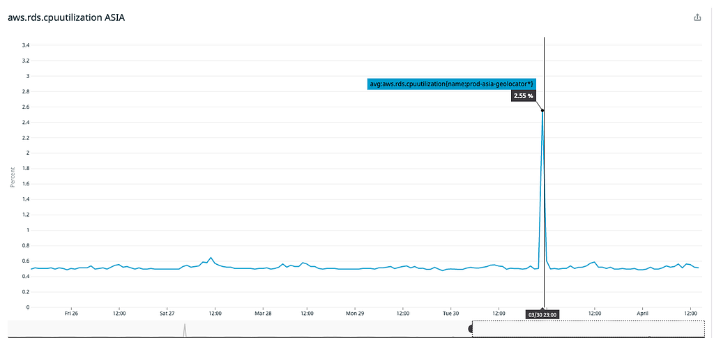714x338 pixels.
Task: Click the 1.6 y-axis tick label
Action: tap(26, 184)
